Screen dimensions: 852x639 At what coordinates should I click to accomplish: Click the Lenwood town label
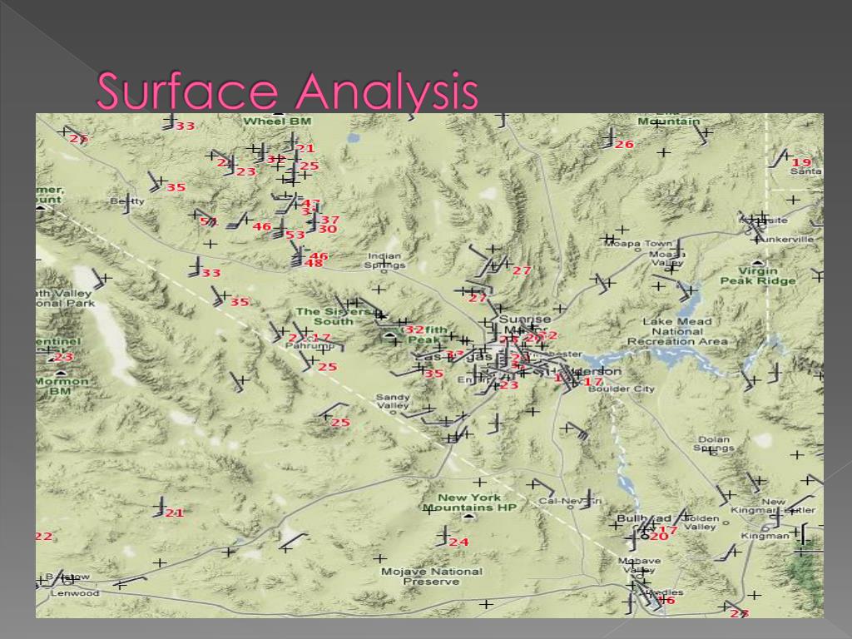[75, 593]
